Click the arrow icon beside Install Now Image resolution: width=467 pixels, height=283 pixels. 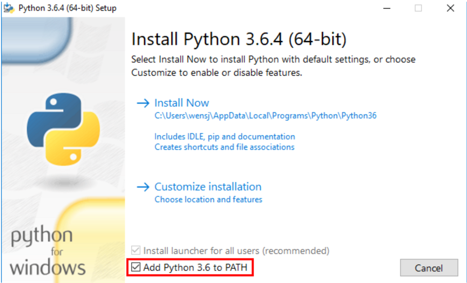pos(144,103)
